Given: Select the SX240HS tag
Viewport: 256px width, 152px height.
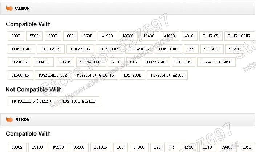Looking at the screenshot, I should [x=19, y=62].
